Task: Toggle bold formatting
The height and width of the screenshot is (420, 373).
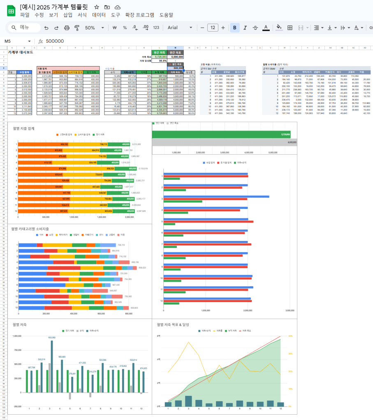Action: (x=235, y=28)
